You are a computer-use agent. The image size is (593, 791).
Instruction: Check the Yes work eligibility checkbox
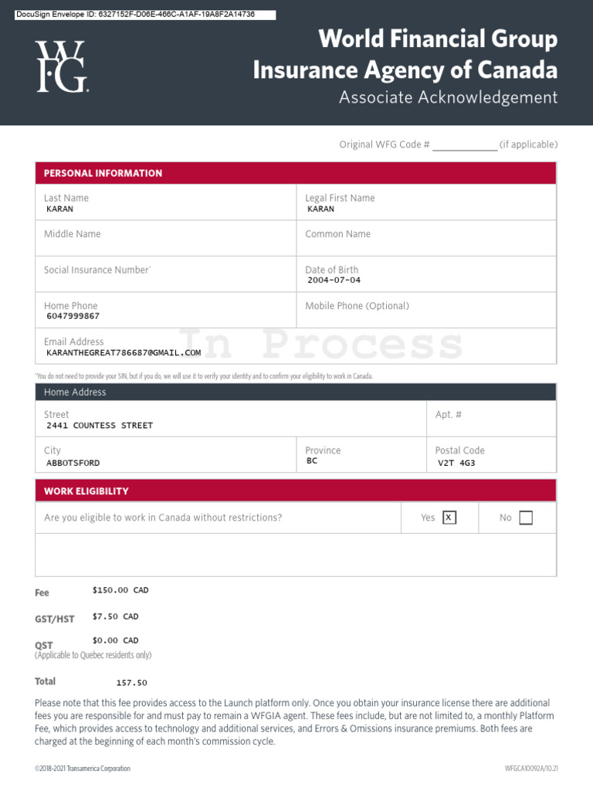(x=449, y=518)
